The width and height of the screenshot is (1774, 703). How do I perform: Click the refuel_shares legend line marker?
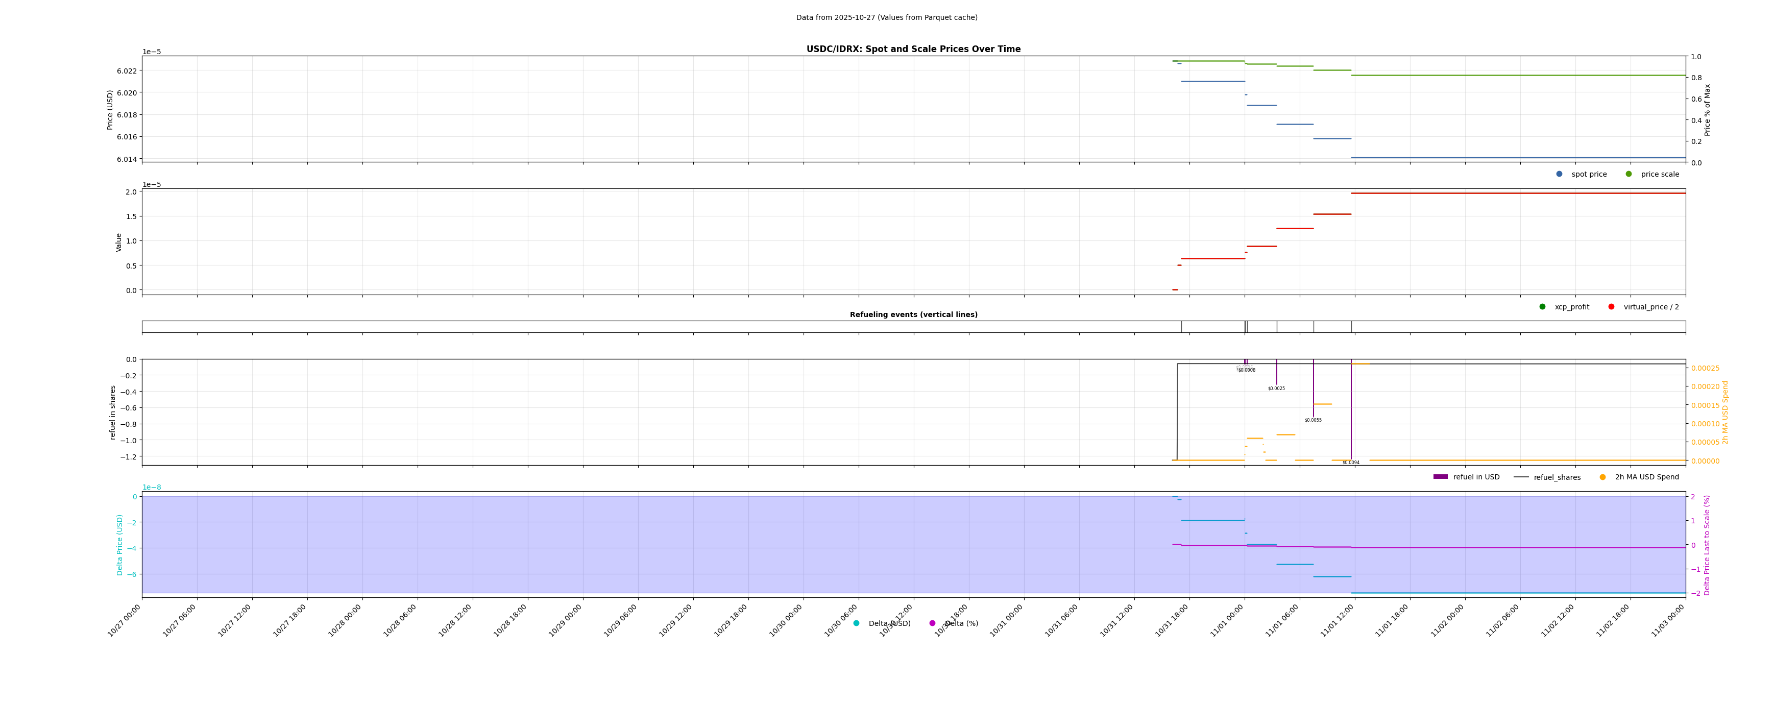click(1521, 477)
